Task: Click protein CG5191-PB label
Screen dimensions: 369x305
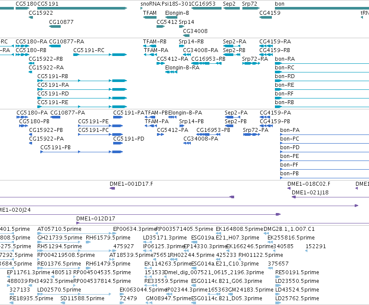Action: click(56, 148)
